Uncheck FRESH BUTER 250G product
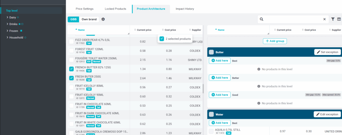Viewport: 342px width, 135px height. 71,78
